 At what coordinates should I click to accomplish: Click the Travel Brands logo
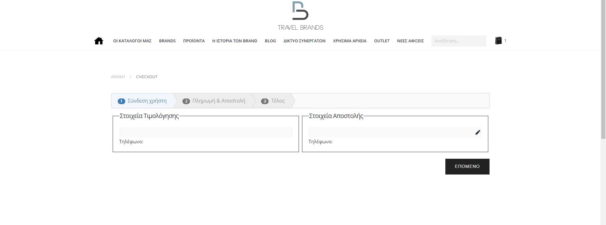tap(300, 16)
